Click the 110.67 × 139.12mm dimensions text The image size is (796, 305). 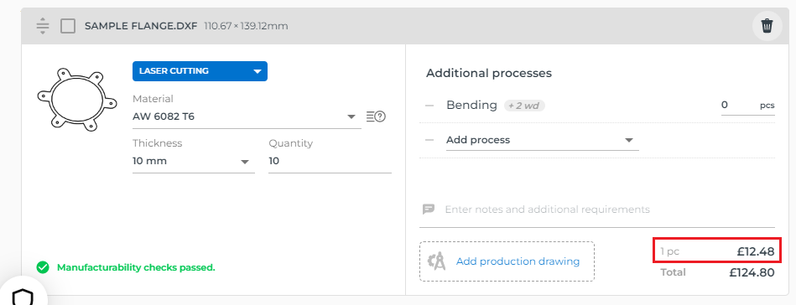click(246, 26)
